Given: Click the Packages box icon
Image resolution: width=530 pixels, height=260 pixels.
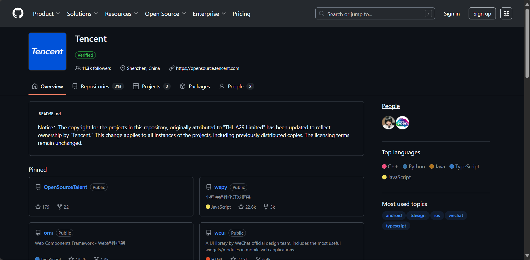Looking at the screenshot, I should [183, 86].
